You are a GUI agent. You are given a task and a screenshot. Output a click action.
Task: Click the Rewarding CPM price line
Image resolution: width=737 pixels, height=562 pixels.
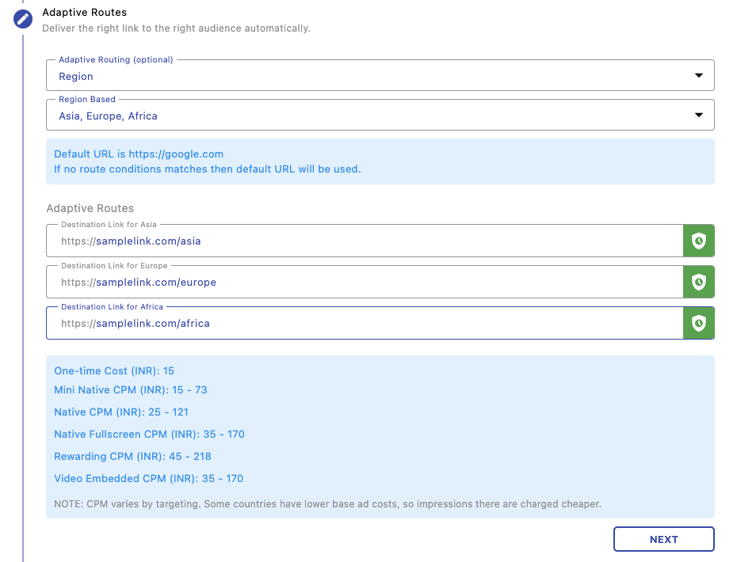(132, 457)
